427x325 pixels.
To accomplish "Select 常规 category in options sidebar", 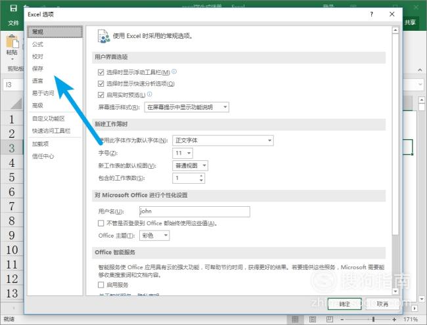I will (55, 32).
